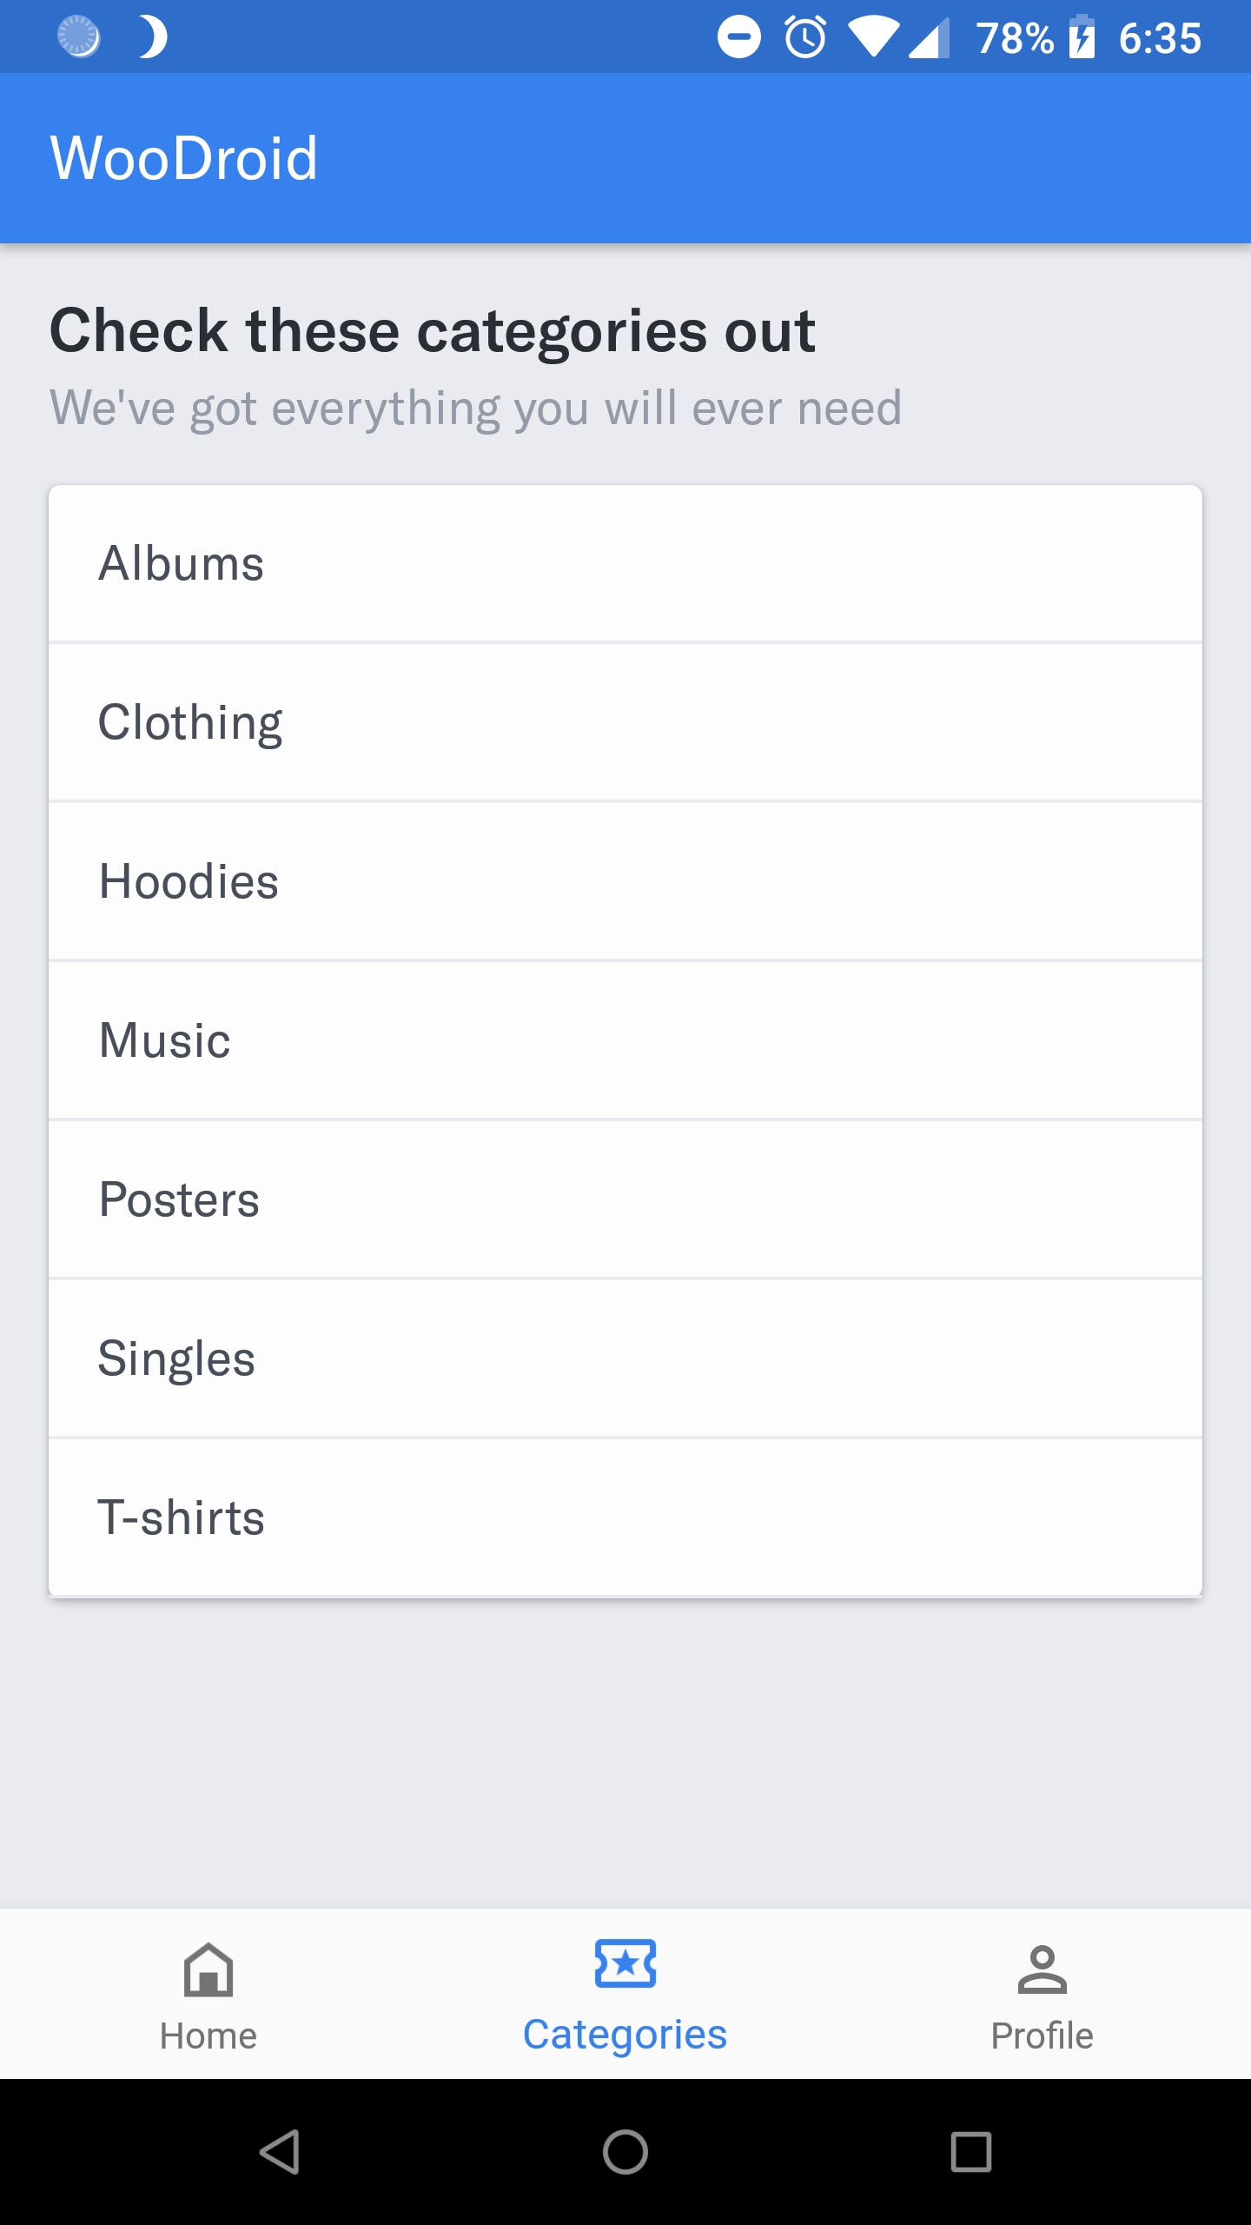This screenshot has width=1251, height=2225.
Task: Open the Posters category
Action: (625, 1199)
